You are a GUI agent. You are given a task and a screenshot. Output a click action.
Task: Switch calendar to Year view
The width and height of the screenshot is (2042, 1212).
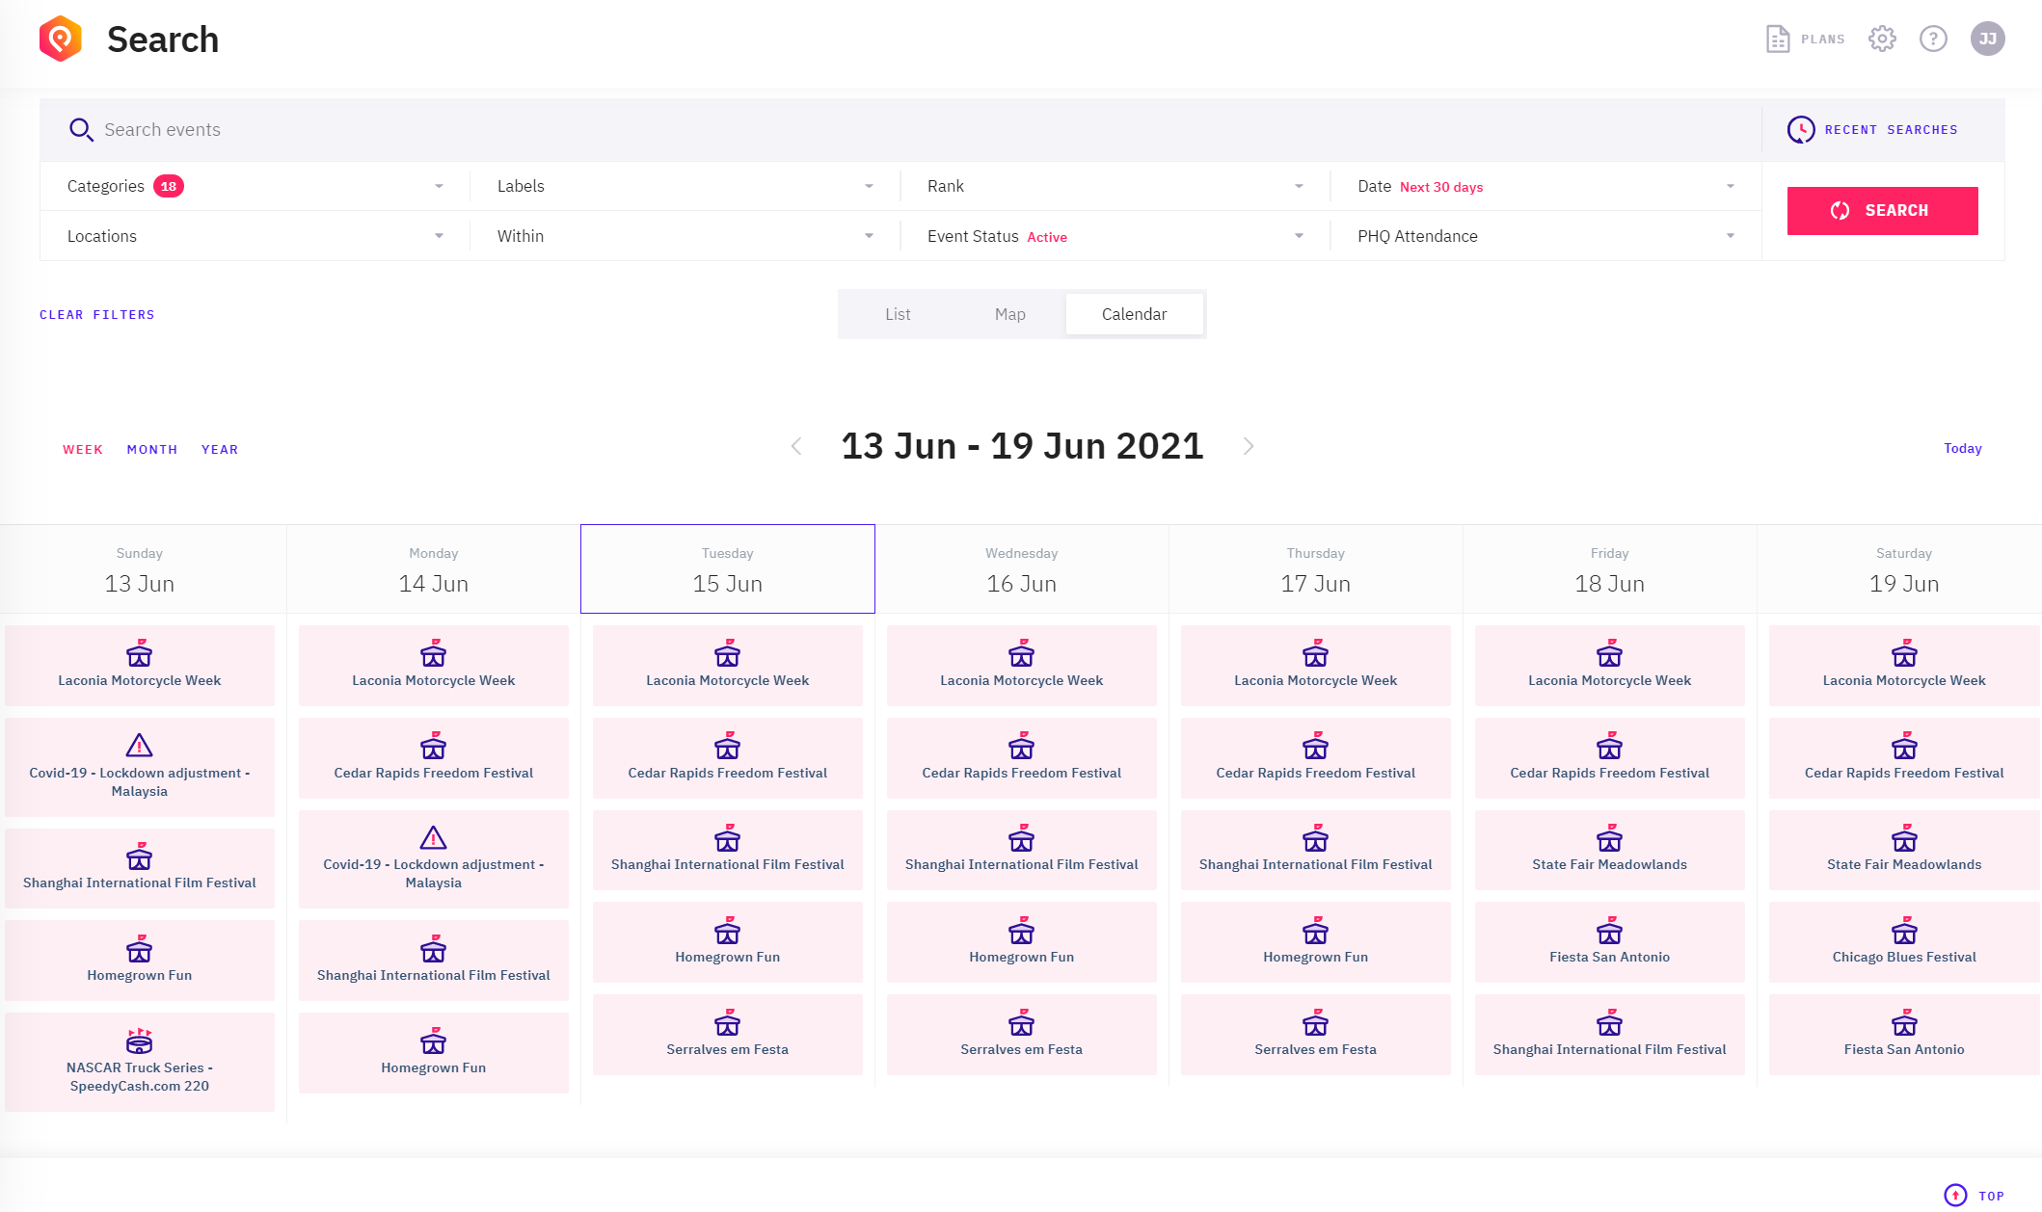[x=220, y=449]
